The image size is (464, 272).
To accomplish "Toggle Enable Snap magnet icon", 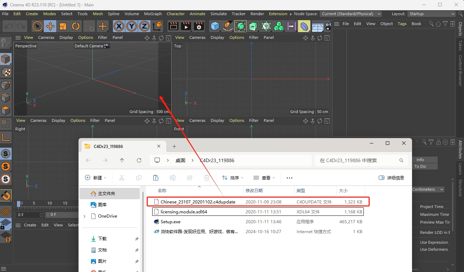I will point(6,195).
